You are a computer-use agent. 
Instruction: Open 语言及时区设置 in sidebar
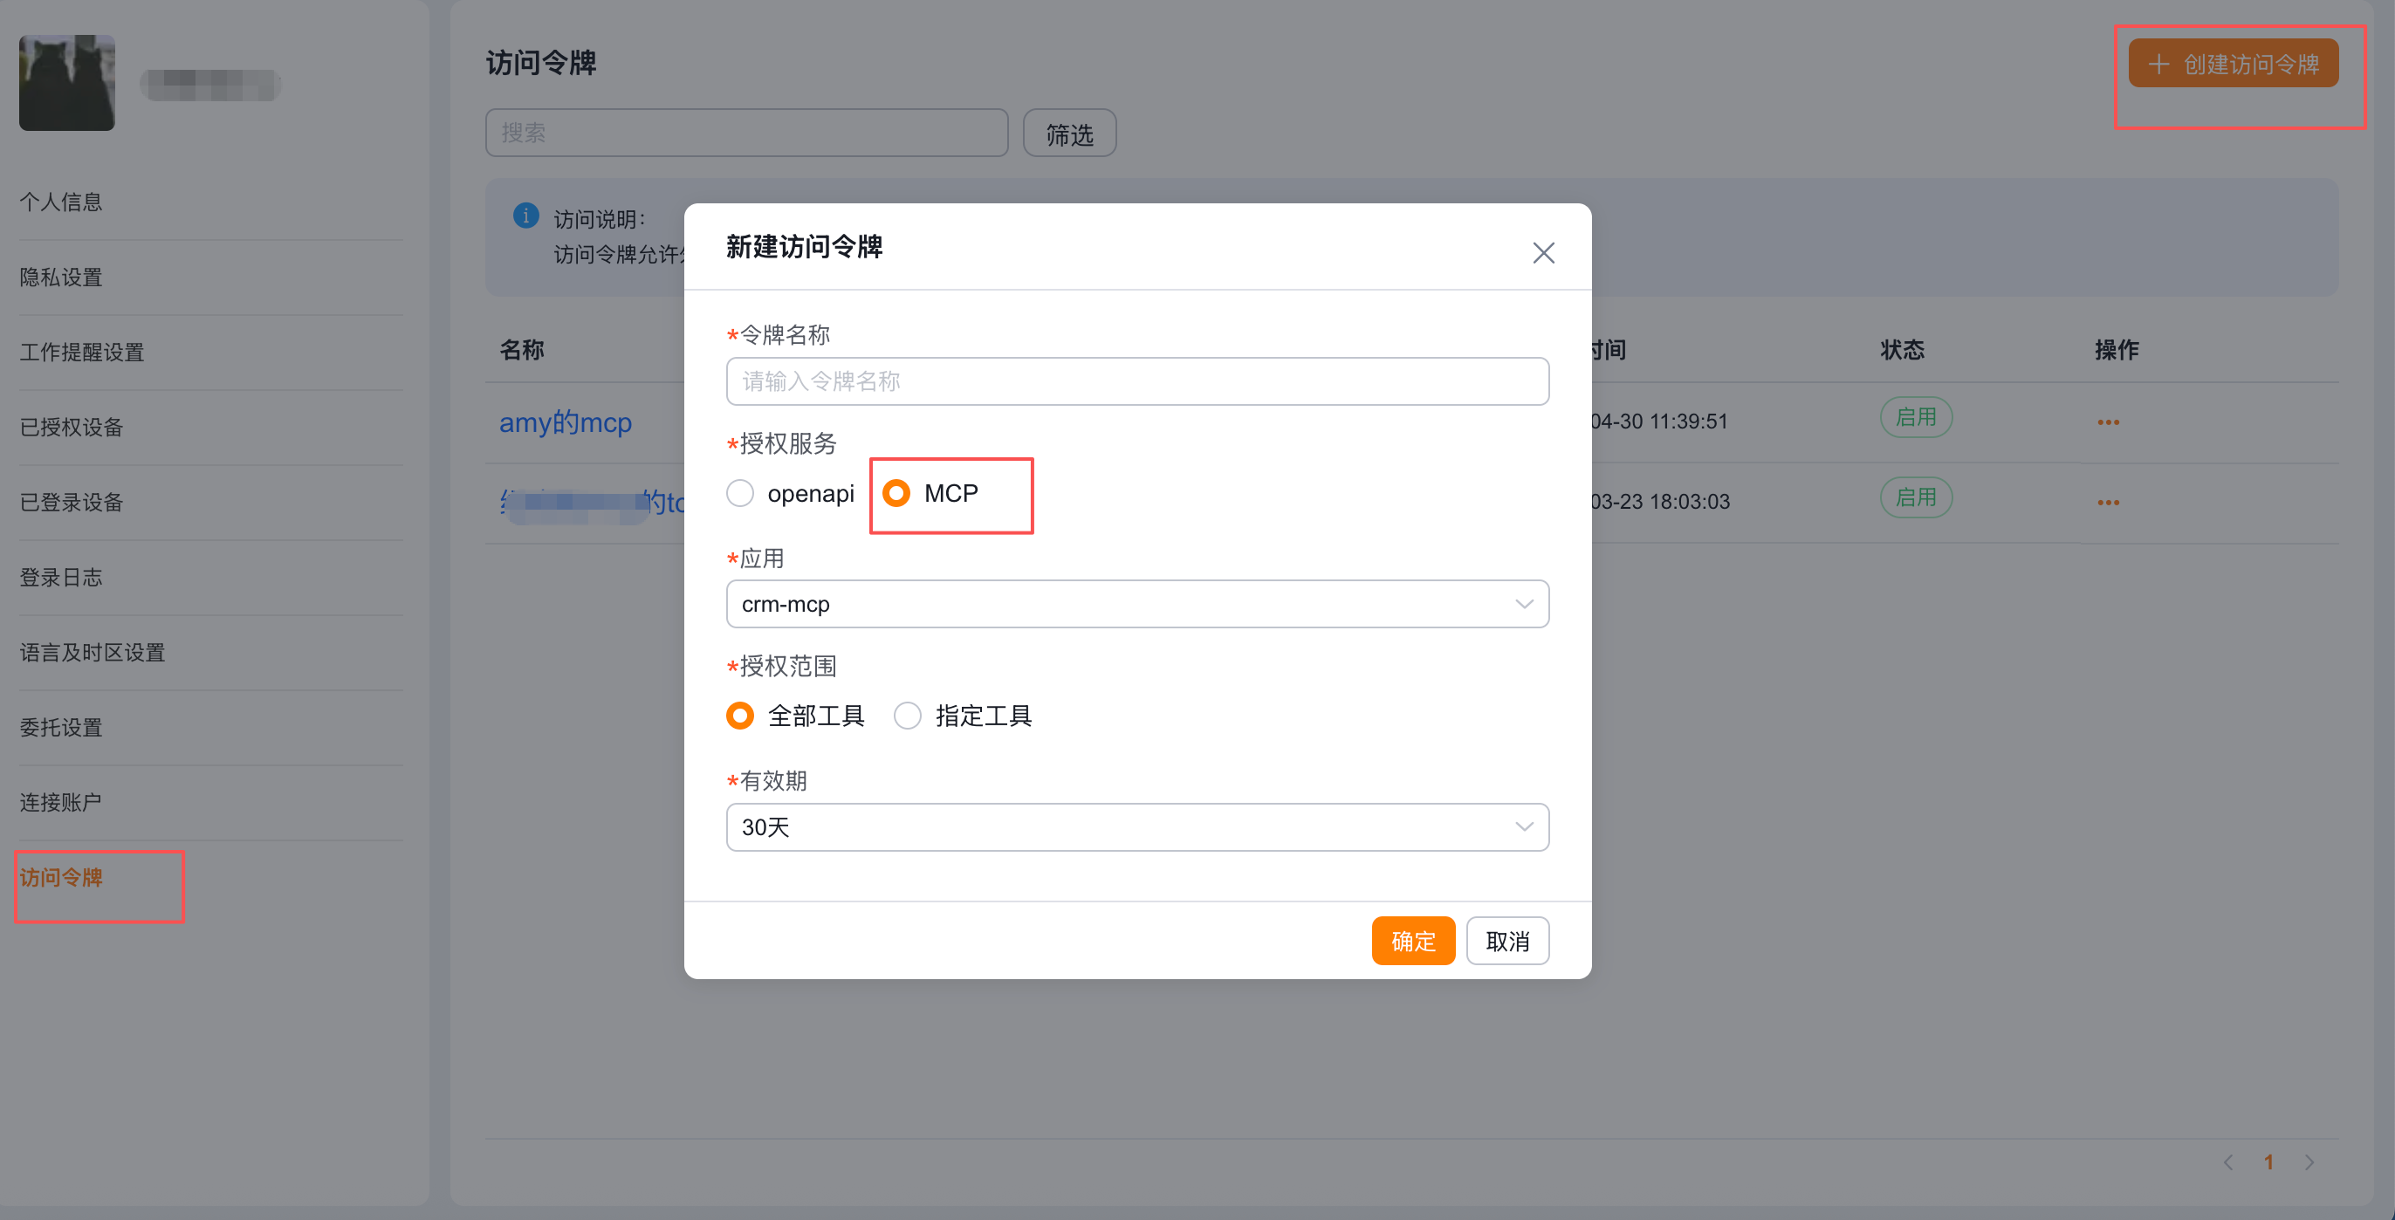pyautogui.click(x=92, y=653)
